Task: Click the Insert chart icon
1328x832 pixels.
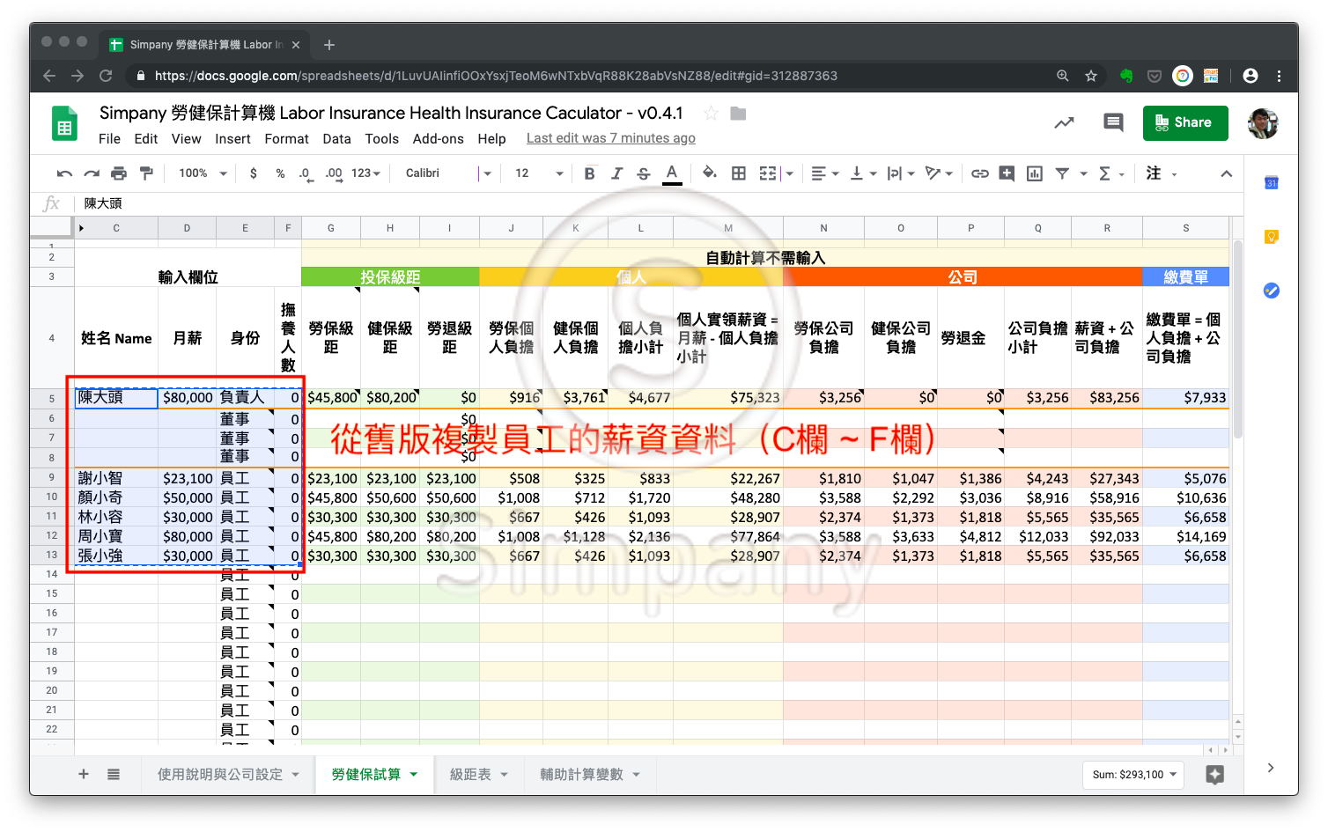Action: (1035, 173)
